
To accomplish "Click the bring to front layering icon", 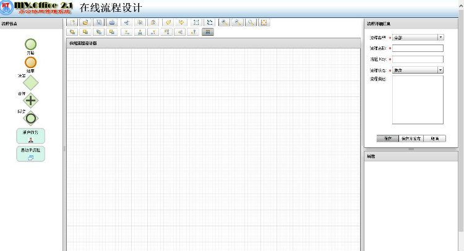I will [72, 32].
